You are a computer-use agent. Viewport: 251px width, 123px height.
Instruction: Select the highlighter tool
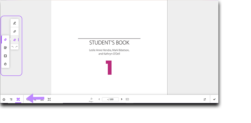click(14, 31)
